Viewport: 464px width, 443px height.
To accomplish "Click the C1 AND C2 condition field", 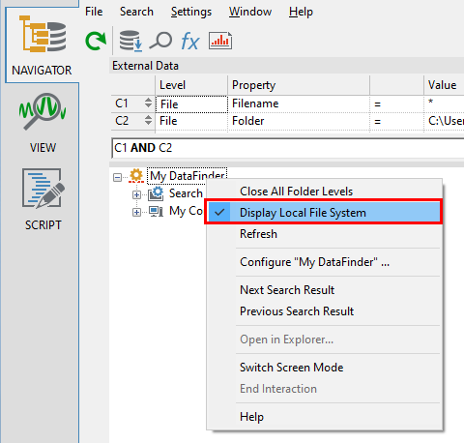I will pos(287,148).
